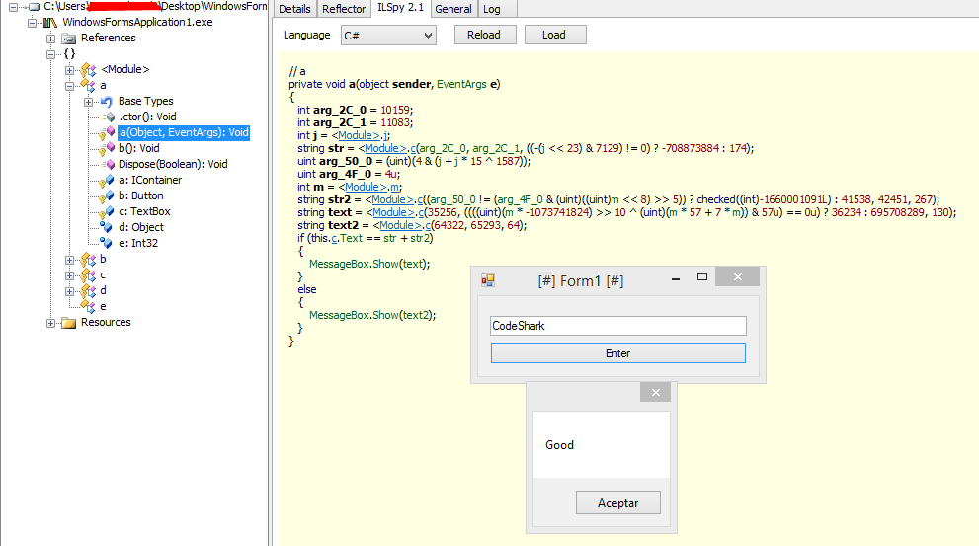This screenshot has width=979, height=546.
Task: Click the WindowsFormsApplication1.exe assembly icon
Action: [x=50, y=22]
